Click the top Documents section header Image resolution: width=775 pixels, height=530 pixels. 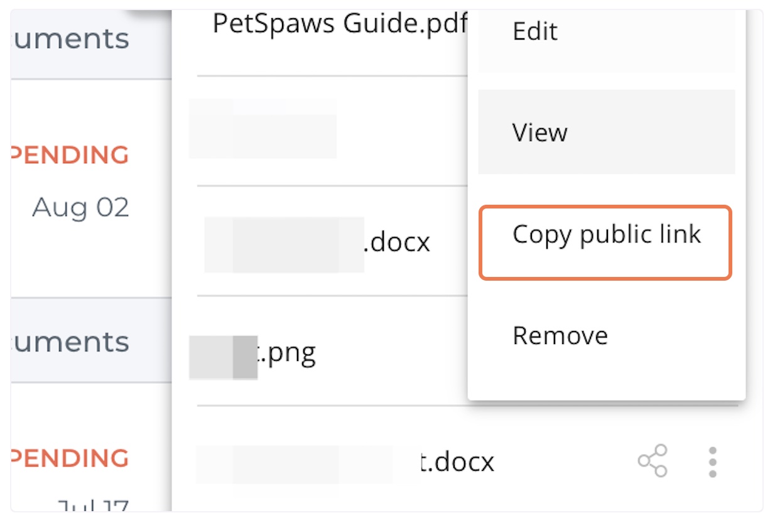[x=70, y=39]
